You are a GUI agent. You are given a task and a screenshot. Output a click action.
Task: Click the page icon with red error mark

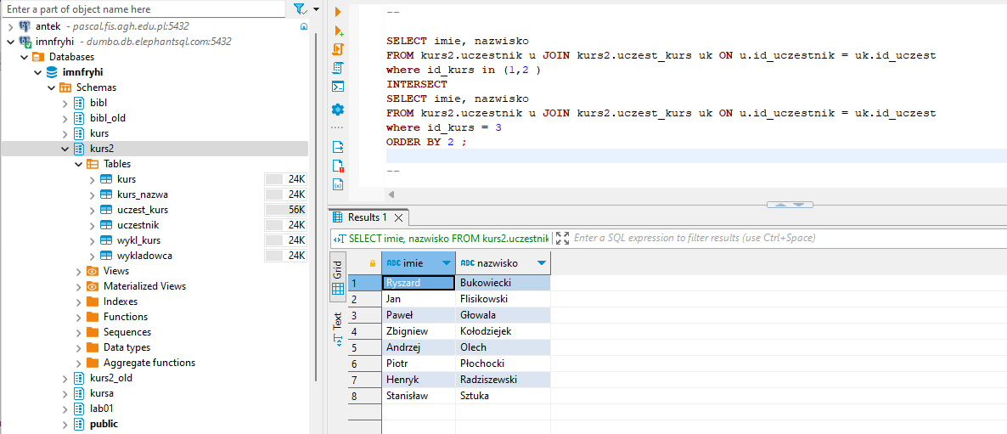[x=338, y=166]
